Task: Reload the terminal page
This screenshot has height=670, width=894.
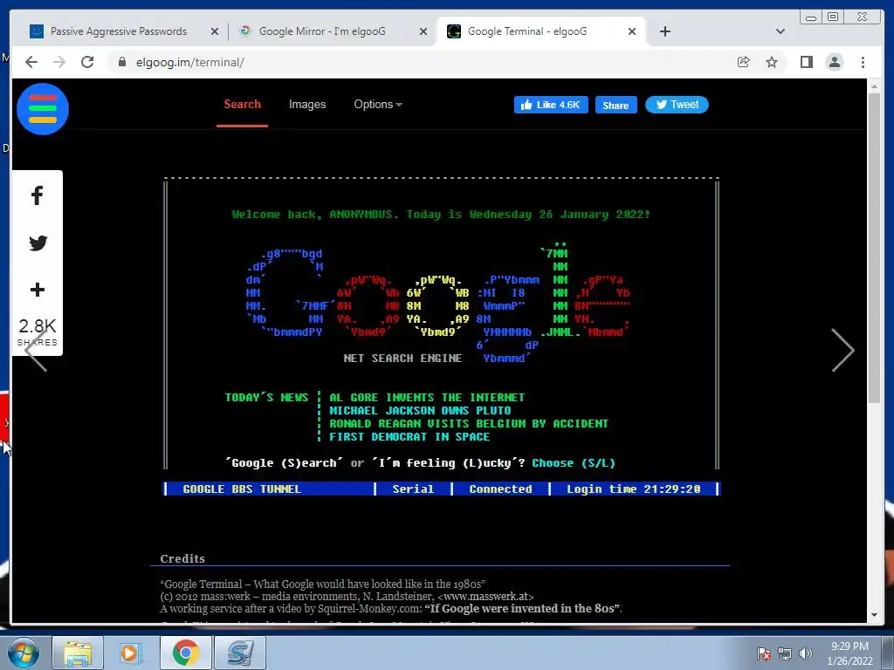Action: tap(87, 62)
